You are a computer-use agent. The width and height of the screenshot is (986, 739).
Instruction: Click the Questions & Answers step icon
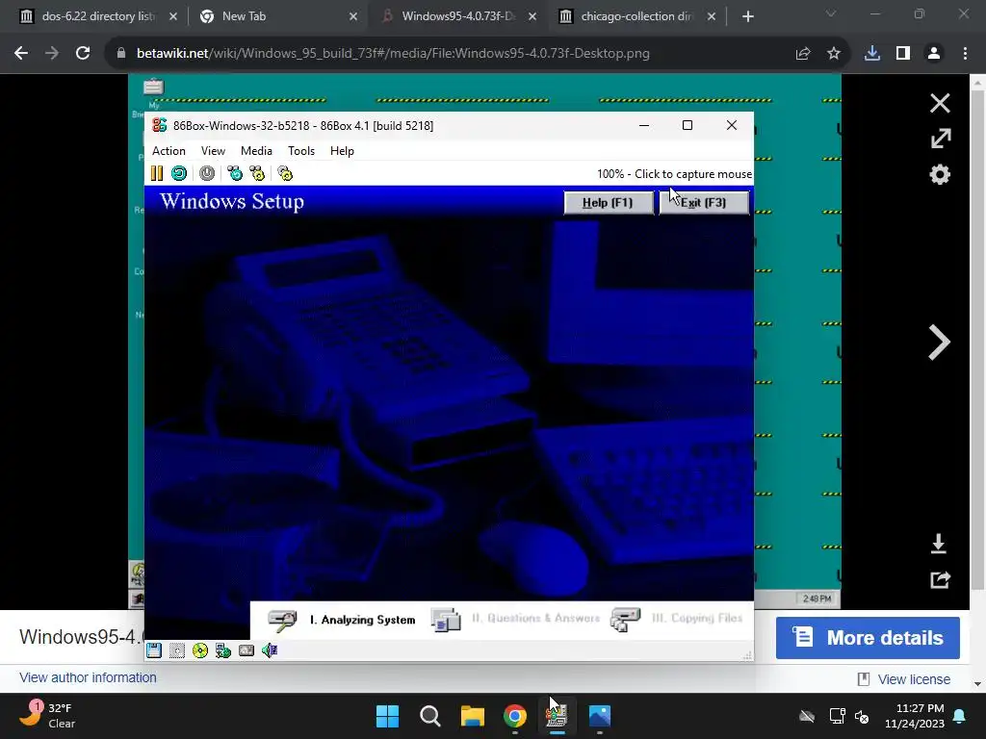446,620
